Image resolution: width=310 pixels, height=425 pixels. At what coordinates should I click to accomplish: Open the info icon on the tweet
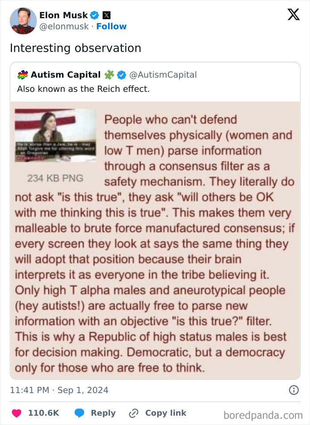click(295, 390)
